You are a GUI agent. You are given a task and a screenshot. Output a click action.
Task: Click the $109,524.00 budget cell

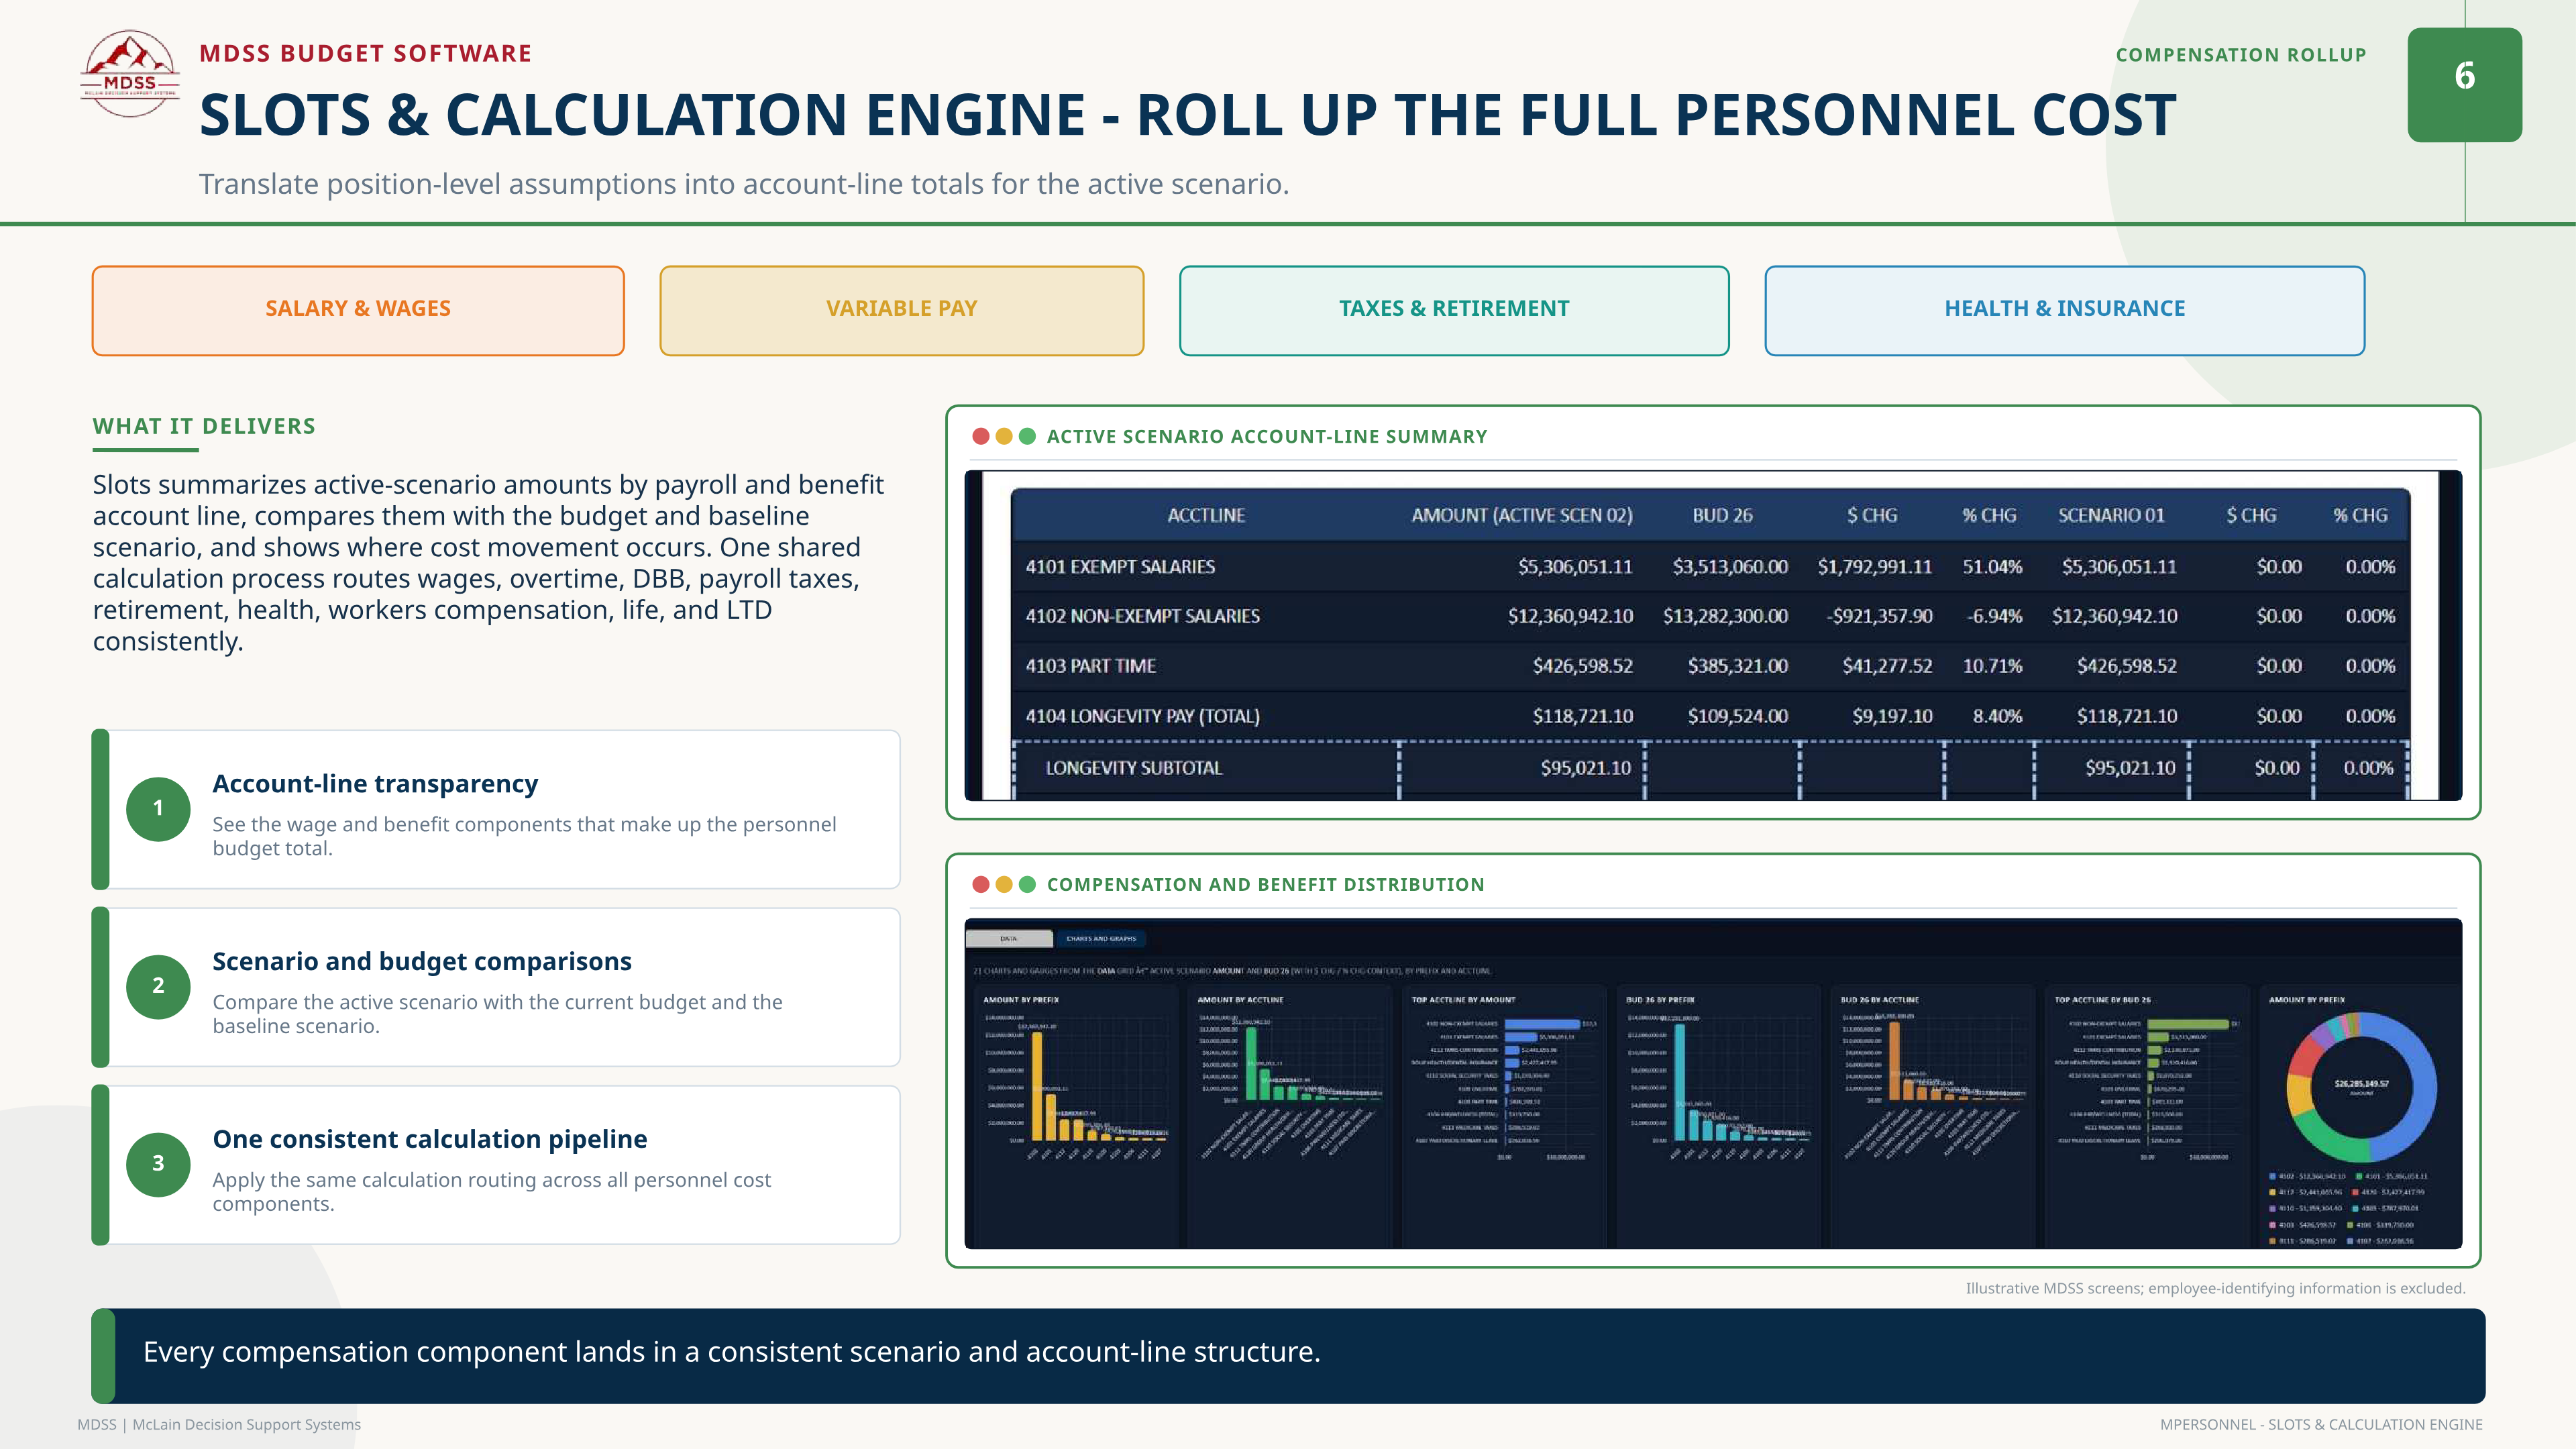(1737, 716)
